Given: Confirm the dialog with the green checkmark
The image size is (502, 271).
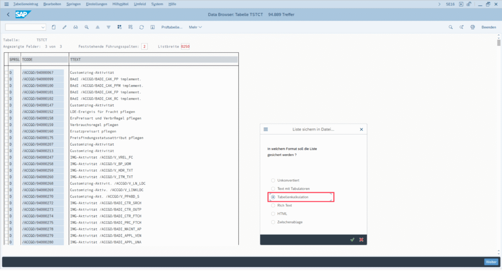Looking at the screenshot, I should [x=352, y=240].
